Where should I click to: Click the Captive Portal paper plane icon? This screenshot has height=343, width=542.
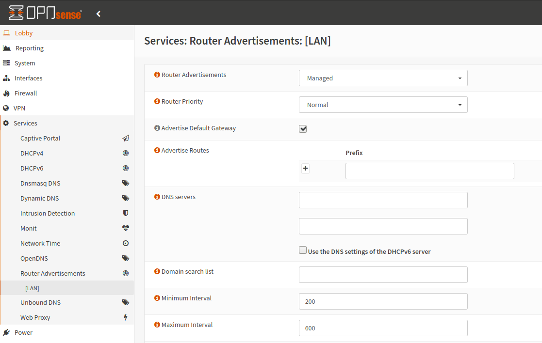[126, 138]
